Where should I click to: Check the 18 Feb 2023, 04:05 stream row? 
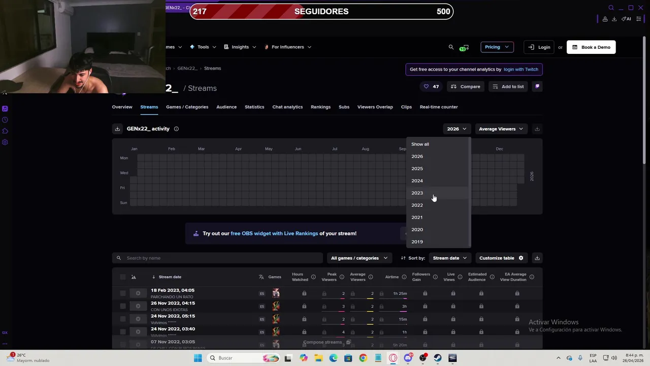(123, 293)
